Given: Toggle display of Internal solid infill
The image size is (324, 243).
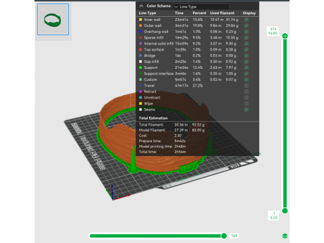Looking at the screenshot, I should point(246,44).
